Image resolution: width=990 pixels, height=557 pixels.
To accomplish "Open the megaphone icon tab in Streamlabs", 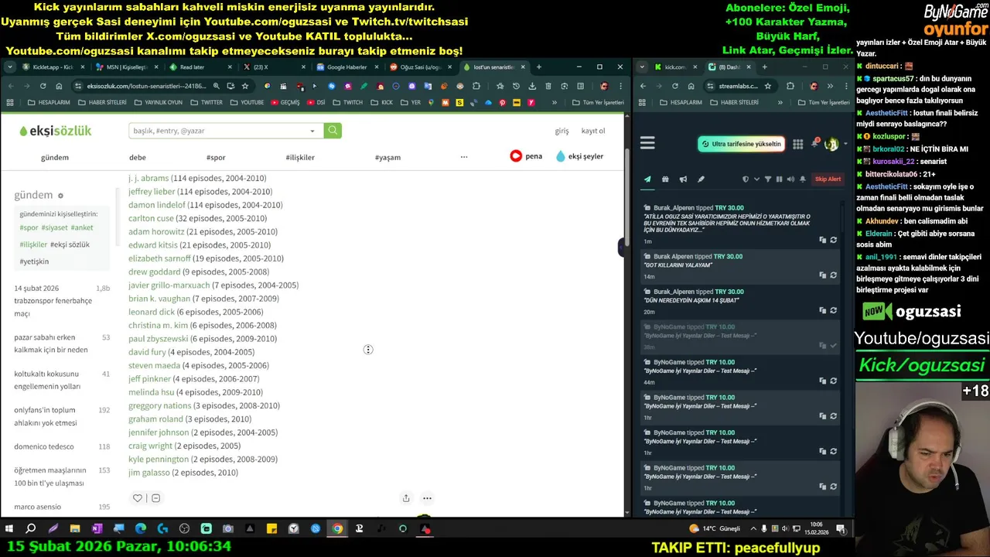I will coord(683,179).
